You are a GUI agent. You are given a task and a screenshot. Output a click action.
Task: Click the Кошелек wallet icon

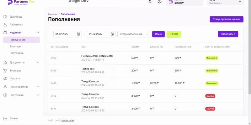[x=5, y=33]
